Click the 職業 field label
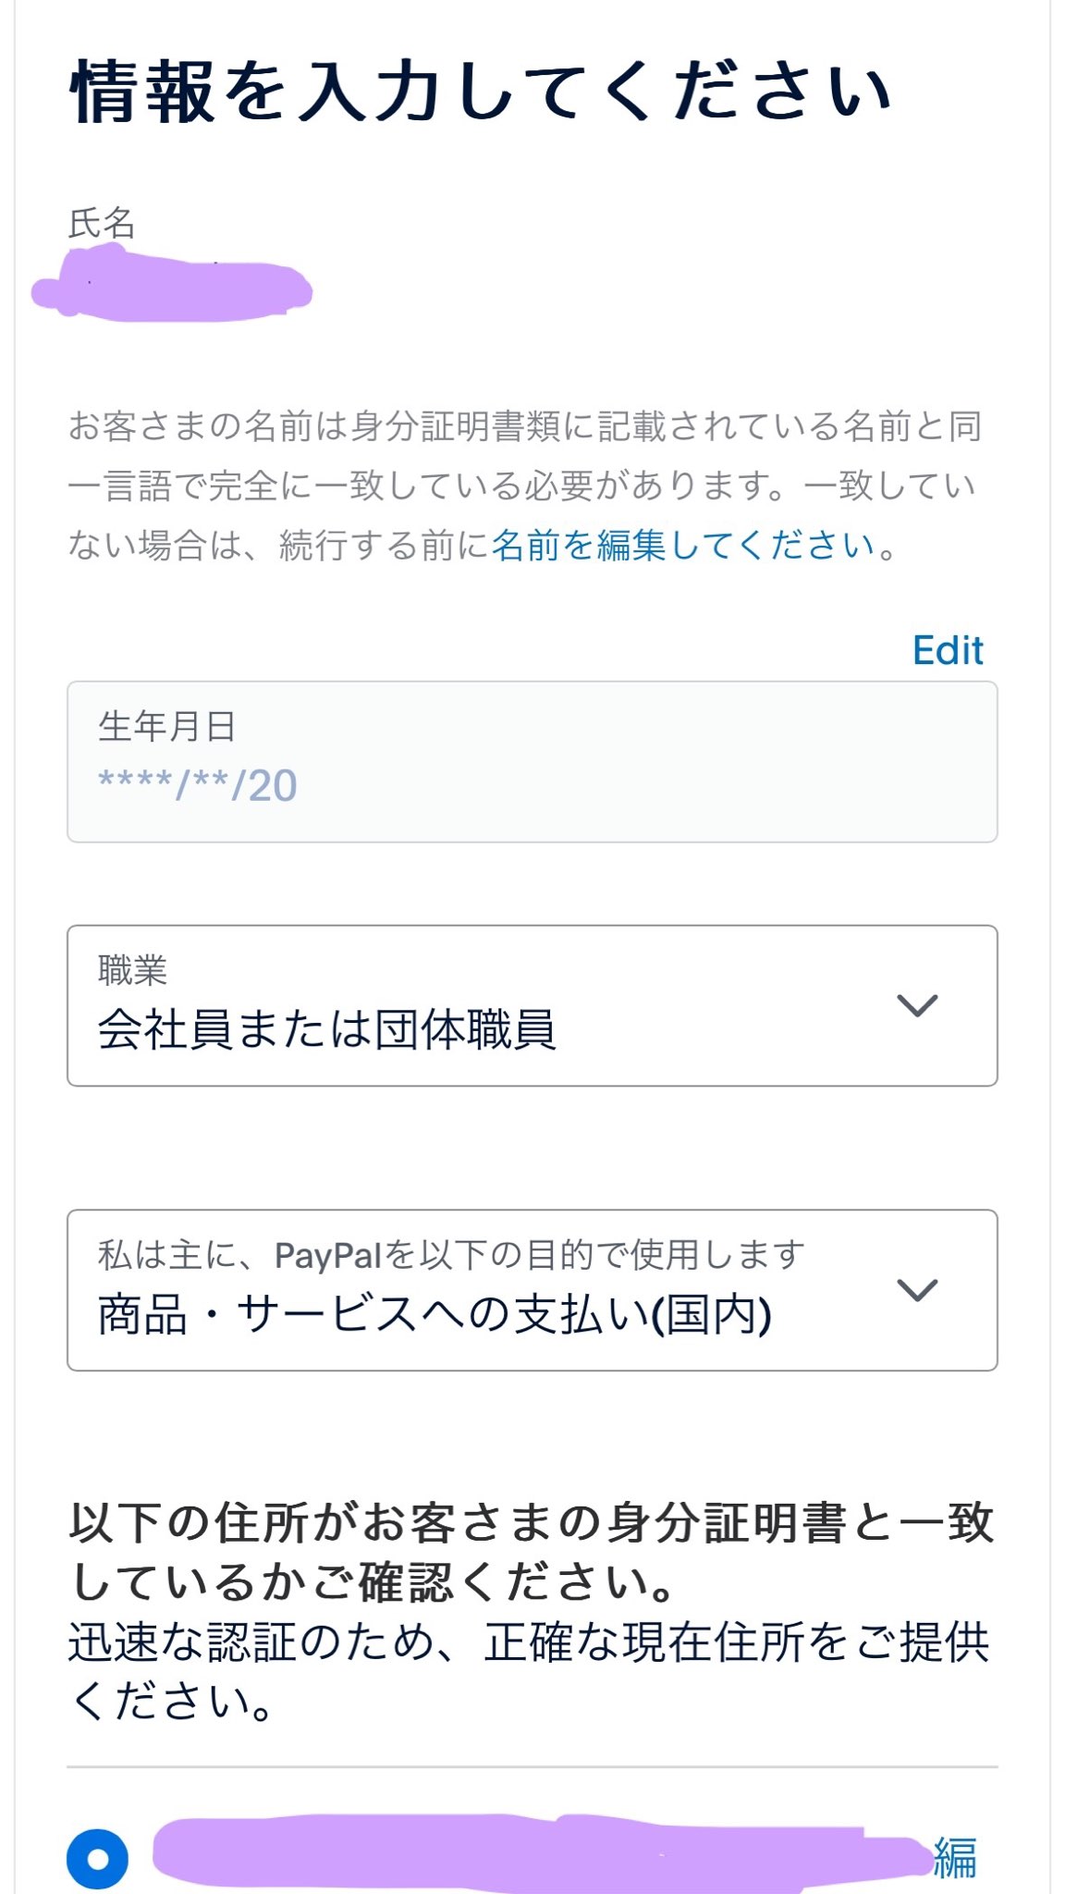 click(x=132, y=970)
